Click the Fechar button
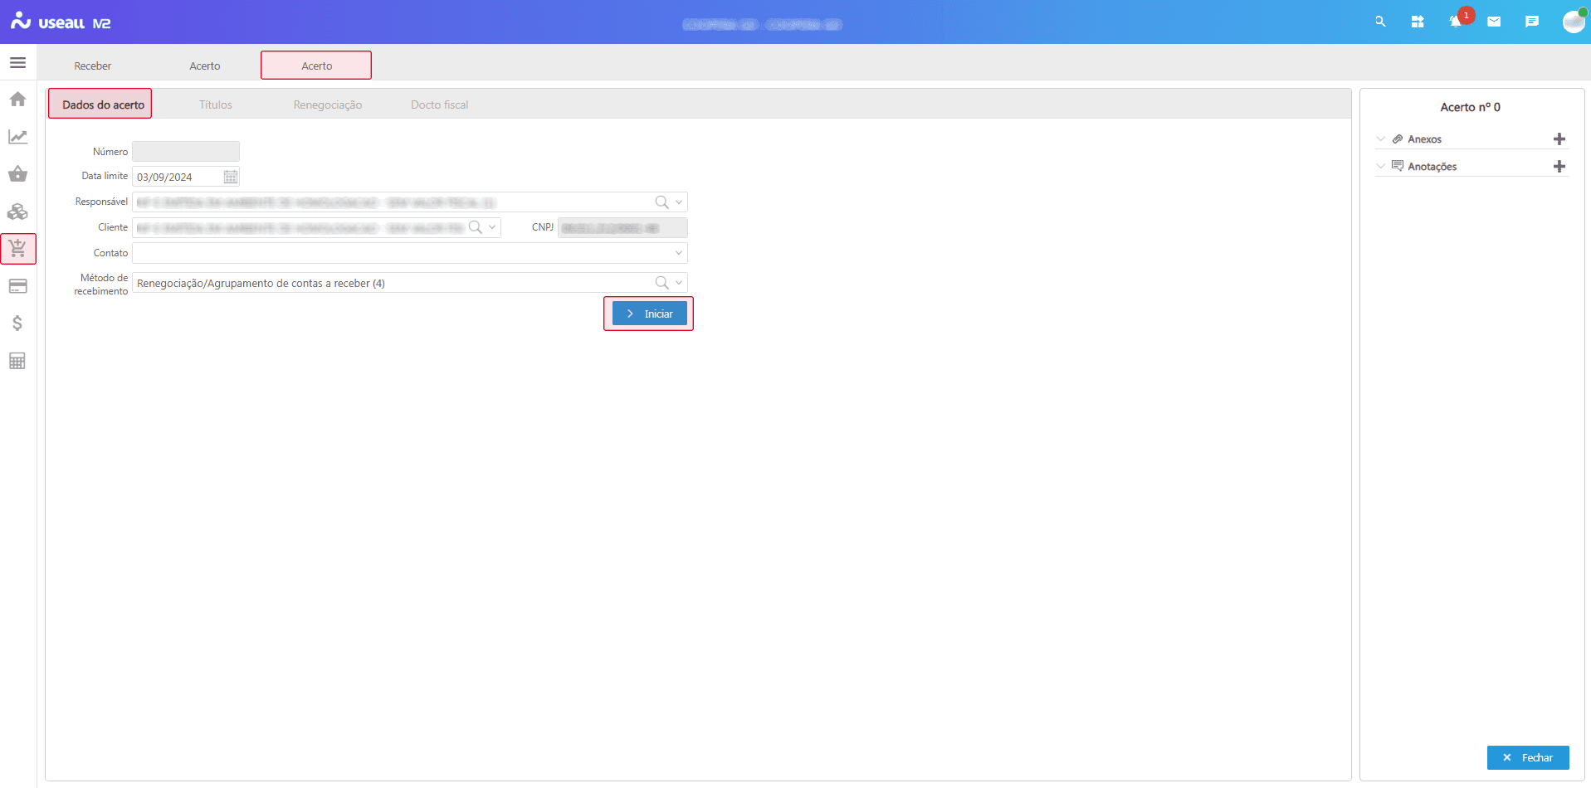 [x=1529, y=757]
